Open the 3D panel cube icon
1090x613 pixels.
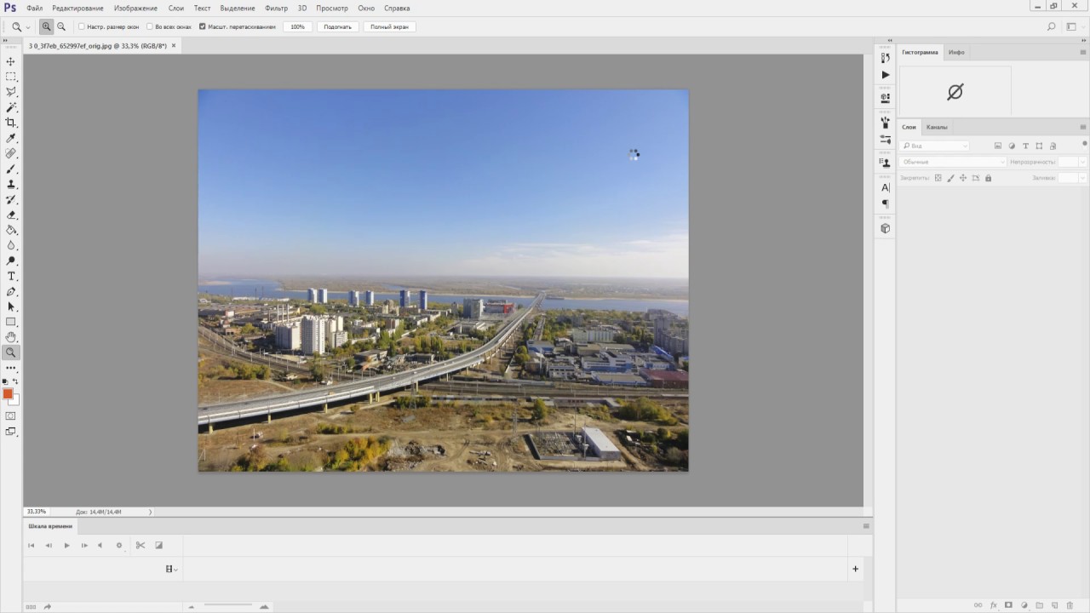pyautogui.click(x=886, y=228)
